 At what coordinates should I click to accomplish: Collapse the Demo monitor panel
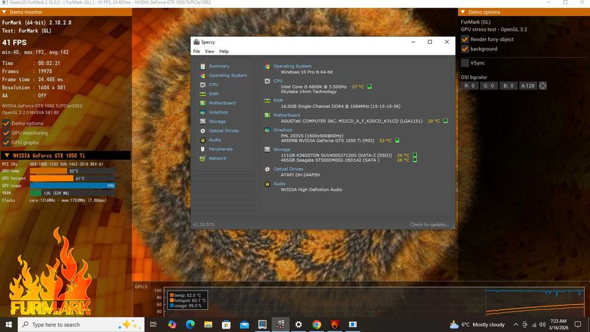[x=4, y=12]
